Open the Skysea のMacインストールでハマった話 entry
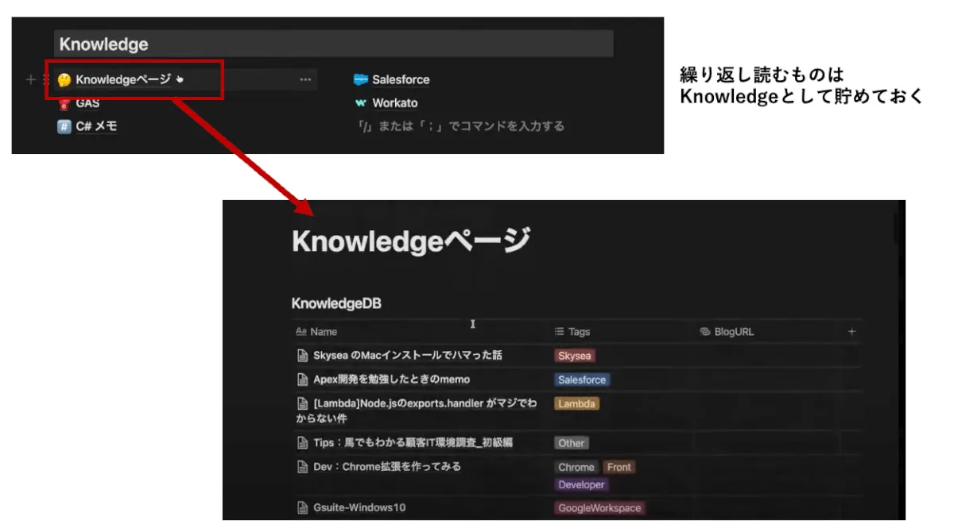 408,356
